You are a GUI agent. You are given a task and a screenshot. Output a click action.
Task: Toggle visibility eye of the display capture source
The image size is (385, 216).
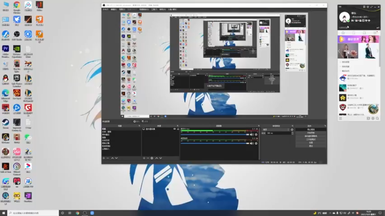[175, 129]
